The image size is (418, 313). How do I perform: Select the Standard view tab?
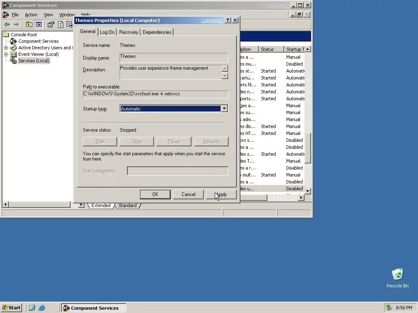[127, 205]
